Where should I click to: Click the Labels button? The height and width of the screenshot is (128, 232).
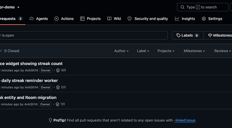(x=188, y=36)
